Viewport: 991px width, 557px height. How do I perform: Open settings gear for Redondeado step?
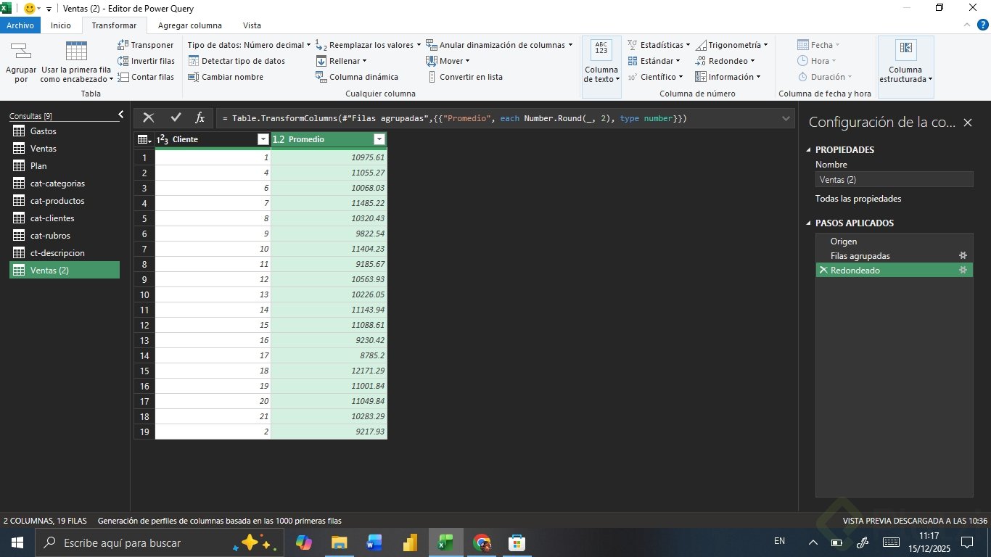[x=963, y=271]
